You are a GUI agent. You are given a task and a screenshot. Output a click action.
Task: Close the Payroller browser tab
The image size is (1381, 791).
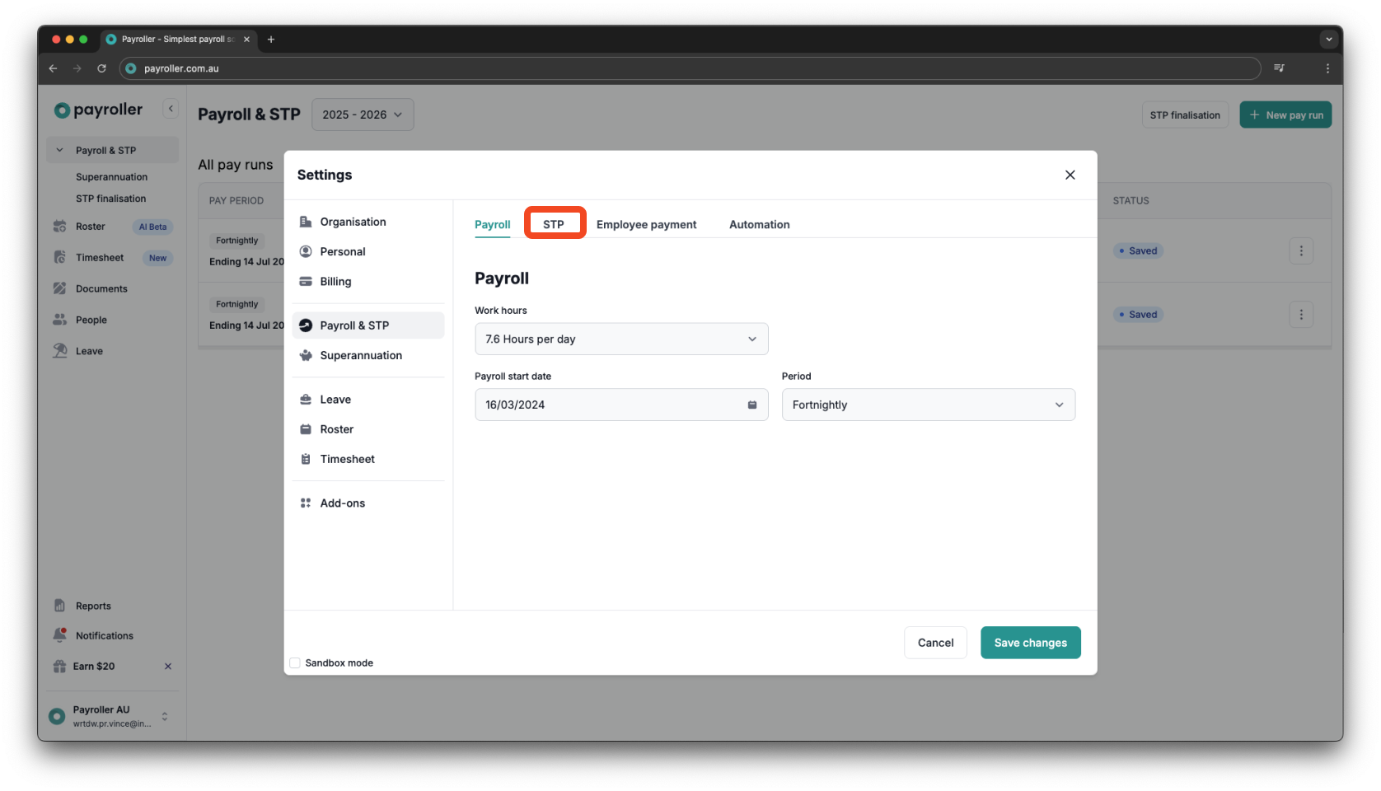(246, 39)
